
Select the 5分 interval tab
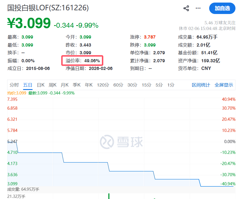pos(159,85)
